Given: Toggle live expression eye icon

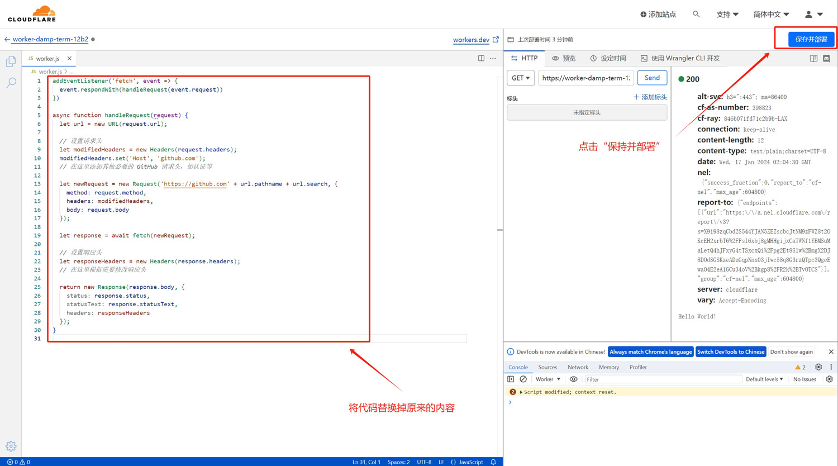Looking at the screenshot, I should click(573, 379).
